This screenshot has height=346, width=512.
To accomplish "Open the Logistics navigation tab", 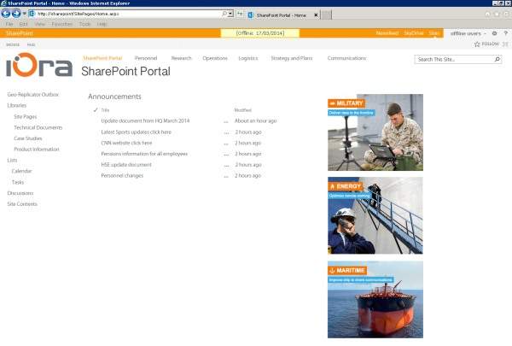I will click(x=248, y=58).
